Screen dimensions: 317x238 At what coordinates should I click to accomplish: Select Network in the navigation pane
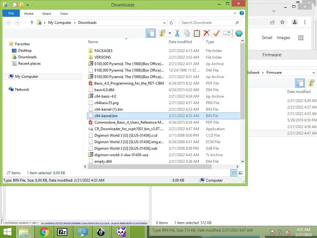22,90
